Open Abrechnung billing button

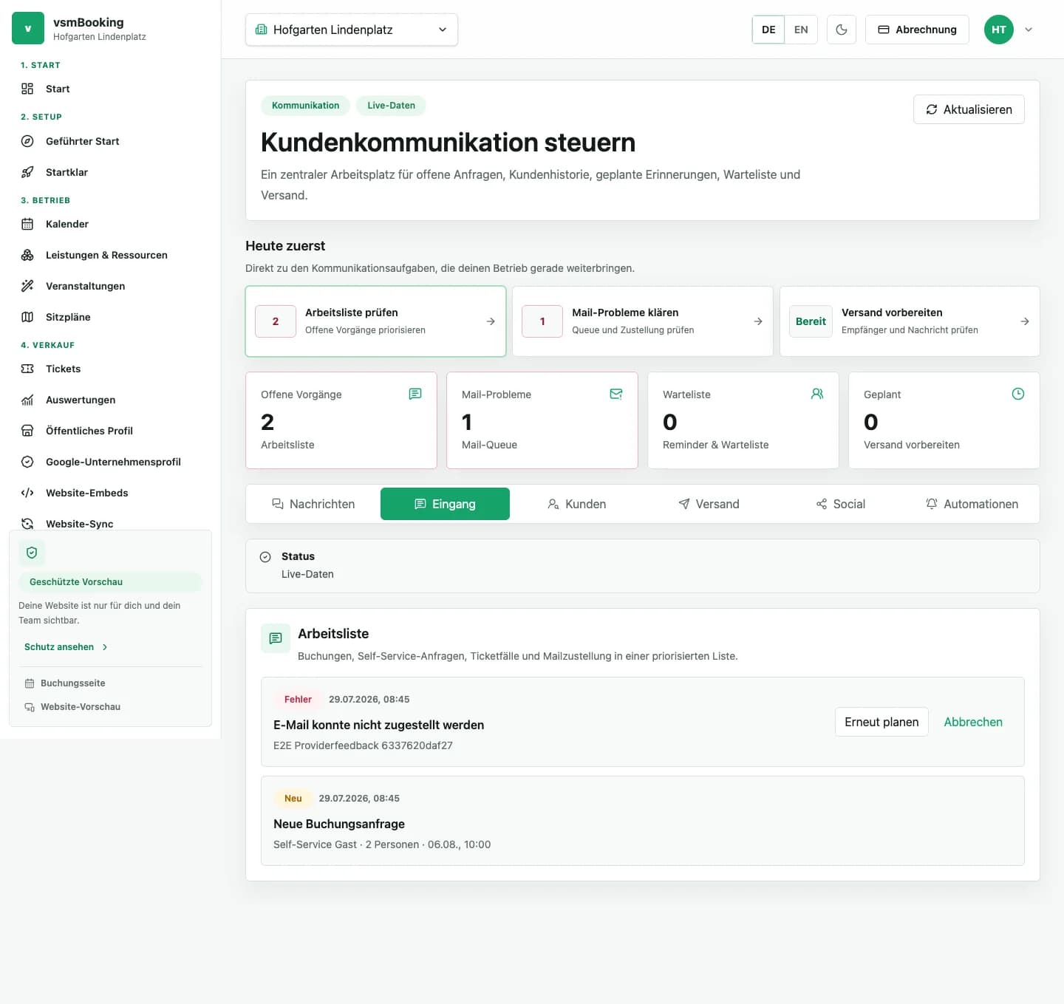coord(917,30)
